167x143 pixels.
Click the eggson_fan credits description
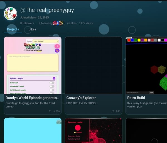[30, 105]
